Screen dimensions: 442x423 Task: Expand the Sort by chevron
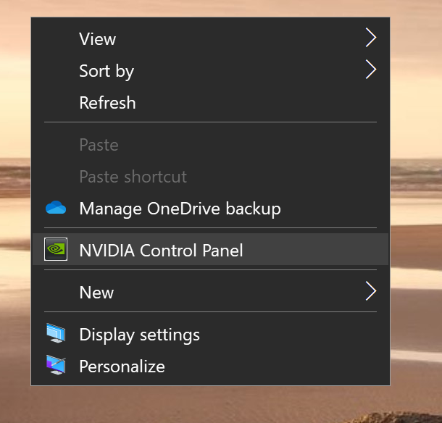(x=371, y=70)
